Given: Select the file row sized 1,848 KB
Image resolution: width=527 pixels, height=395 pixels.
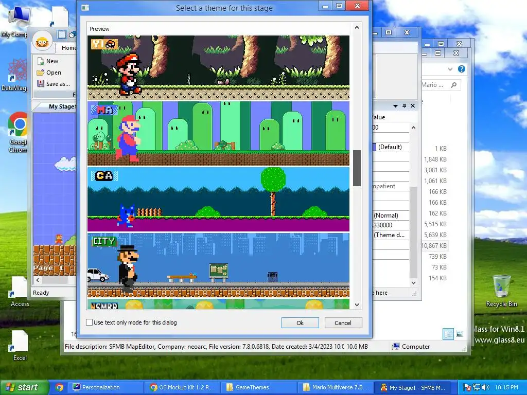Looking at the screenshot, I should tap(434, 159).
